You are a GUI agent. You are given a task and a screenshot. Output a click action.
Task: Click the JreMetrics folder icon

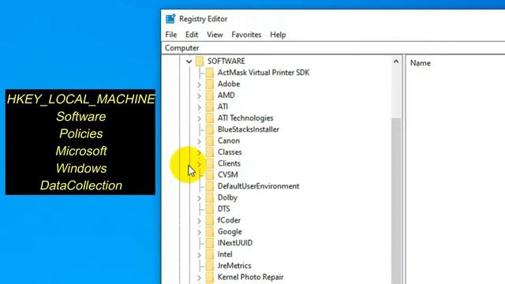coord(210,265)
